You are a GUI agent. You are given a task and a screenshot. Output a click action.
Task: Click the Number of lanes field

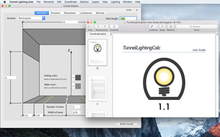point(76,107)
